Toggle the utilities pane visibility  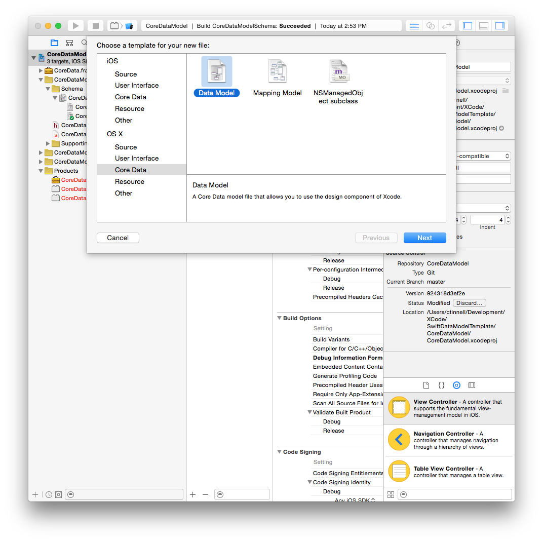pos(500,26)
